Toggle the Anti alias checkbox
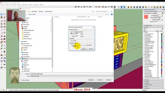The height and width of the screenshot is (93, 165). pyautogui.click(x=72, y=41)
